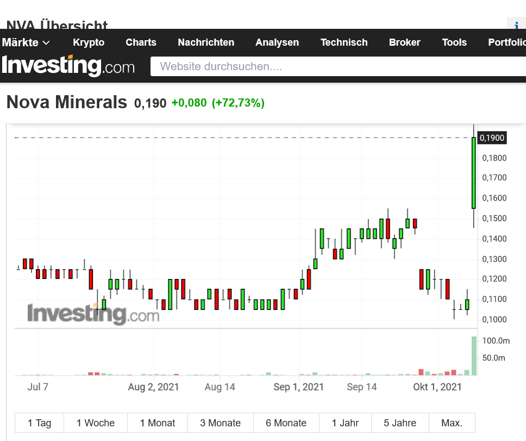526x441 pixels.
Task: Open the Technisch menu item
Action: click(x=344, y=42)
